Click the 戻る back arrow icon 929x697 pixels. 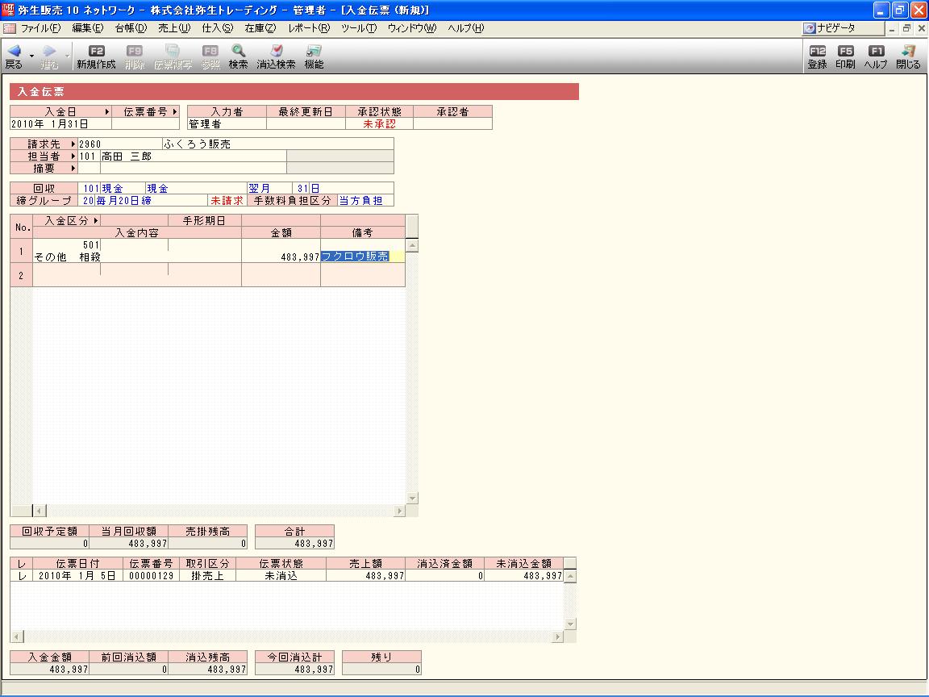(x=15, y=51)
